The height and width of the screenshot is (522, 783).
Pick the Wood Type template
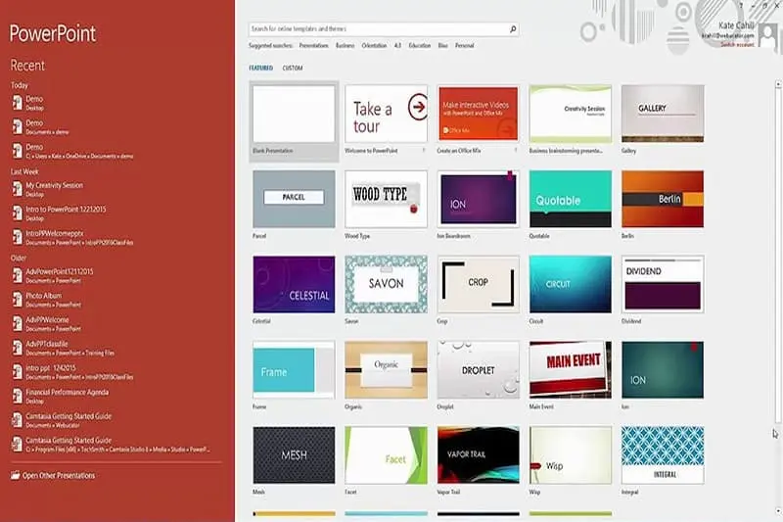pos(386,199)
